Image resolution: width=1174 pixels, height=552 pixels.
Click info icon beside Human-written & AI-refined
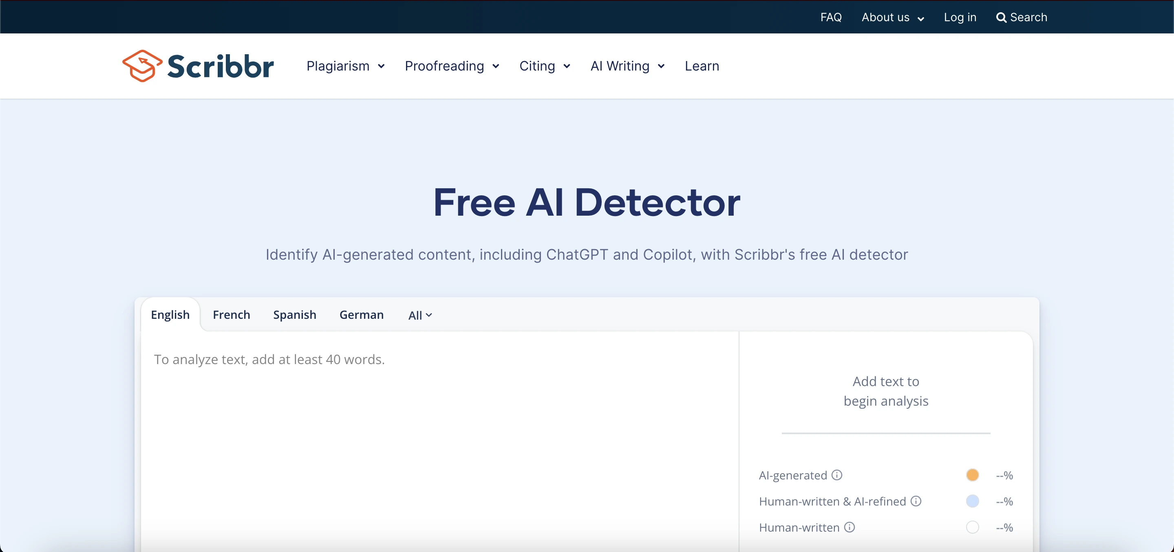tap(916, 501)
